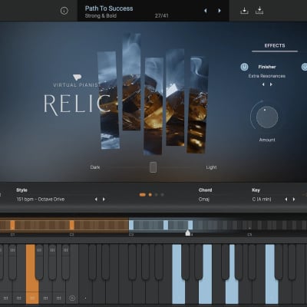The height and width of the screenshot is (307, 307).
Task: Click the Extra Resonances mode name
Action: (267, 76)
